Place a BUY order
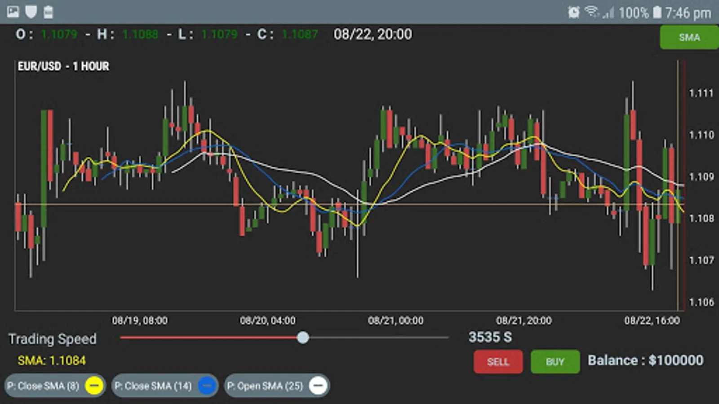This screenshot has height=404, width=719. click(x=555, y=362)
